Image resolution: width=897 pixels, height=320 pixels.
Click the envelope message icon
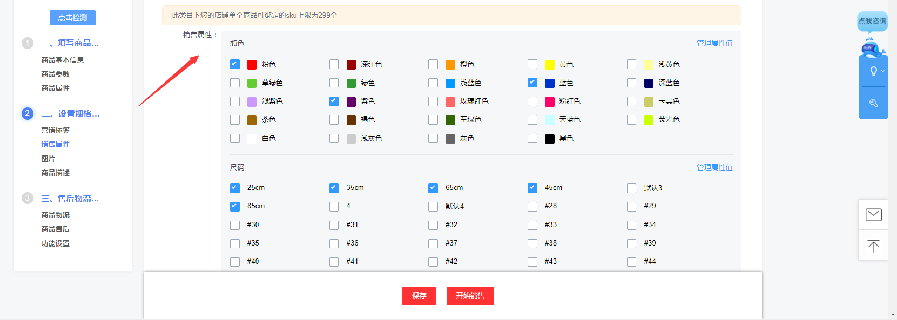pos(873,215)
